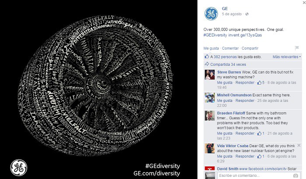Reply to Steve Barnes with Responder
Screen dimensions: 306x179
pos(245,83)
